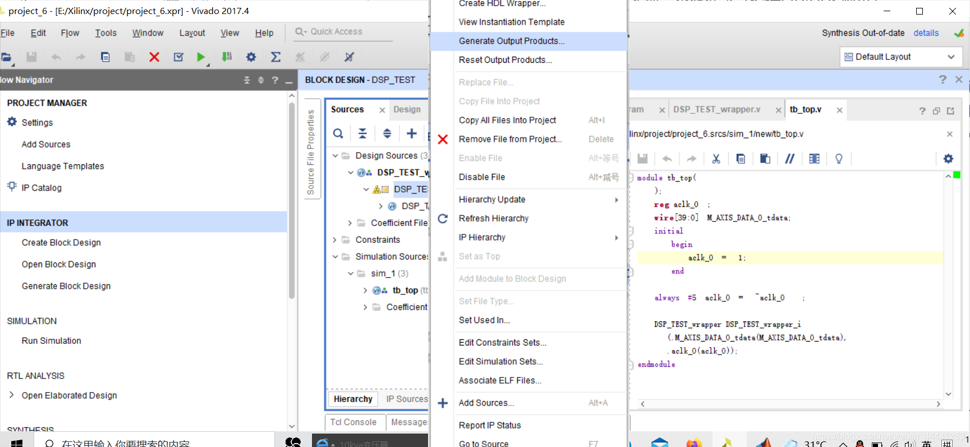Click the Flow Navigator vertical scrollbar
This screenshot has width=970, height=447.
point(292,200)
